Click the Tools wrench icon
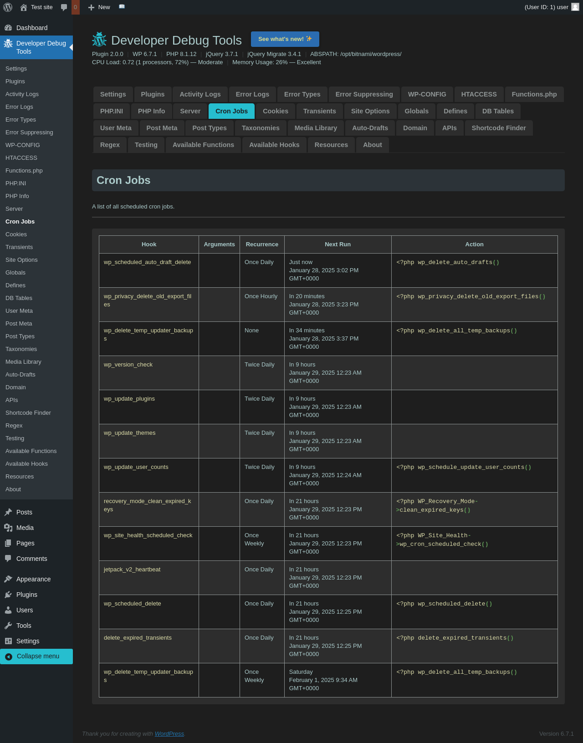Screen dimensions: 583x743 (x=8, y=626)
